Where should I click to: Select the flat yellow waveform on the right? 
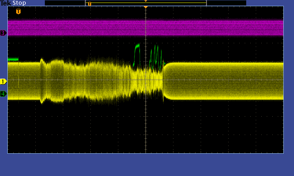click(x=224, y=81)
